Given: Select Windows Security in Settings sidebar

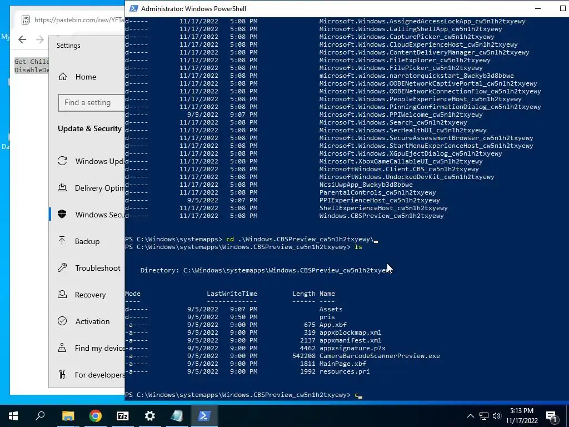Looking at the screenshot, I should click(91, 214).
